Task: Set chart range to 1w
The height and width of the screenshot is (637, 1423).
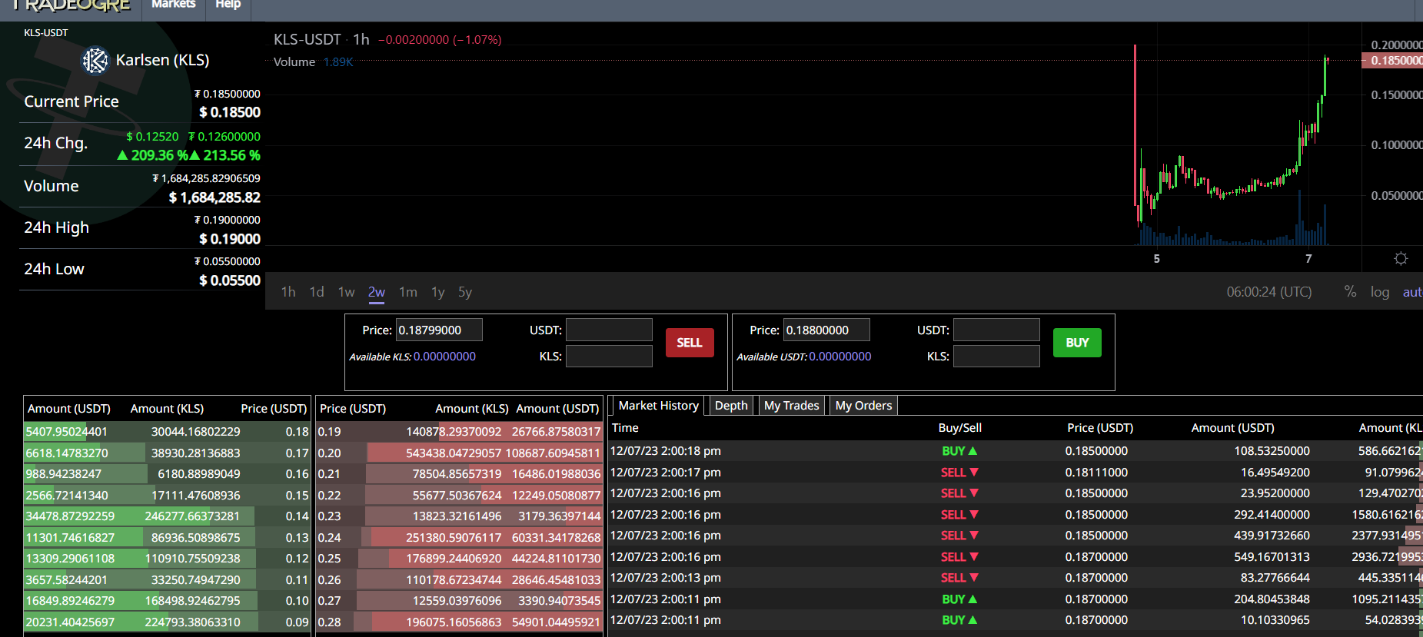Action: (346, 292)
